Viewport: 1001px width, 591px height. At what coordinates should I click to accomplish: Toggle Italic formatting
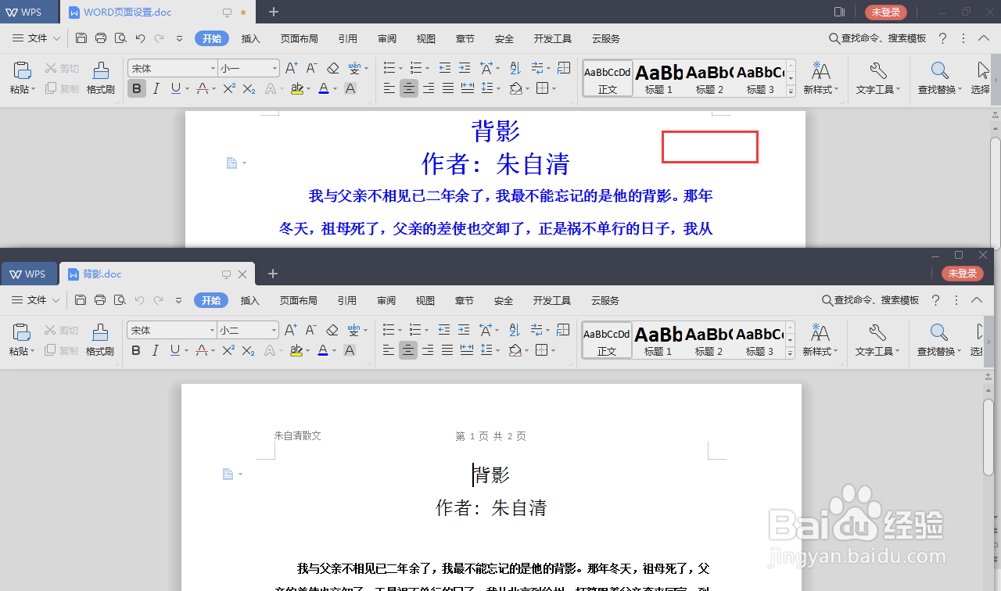[156, 88]
